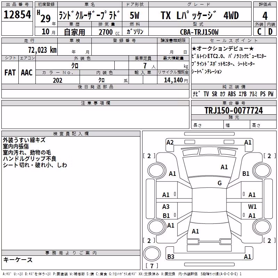Screen dimensions: 278x278
Task: Click B3 dent mark on rear bumper
Action: (171, 256)
